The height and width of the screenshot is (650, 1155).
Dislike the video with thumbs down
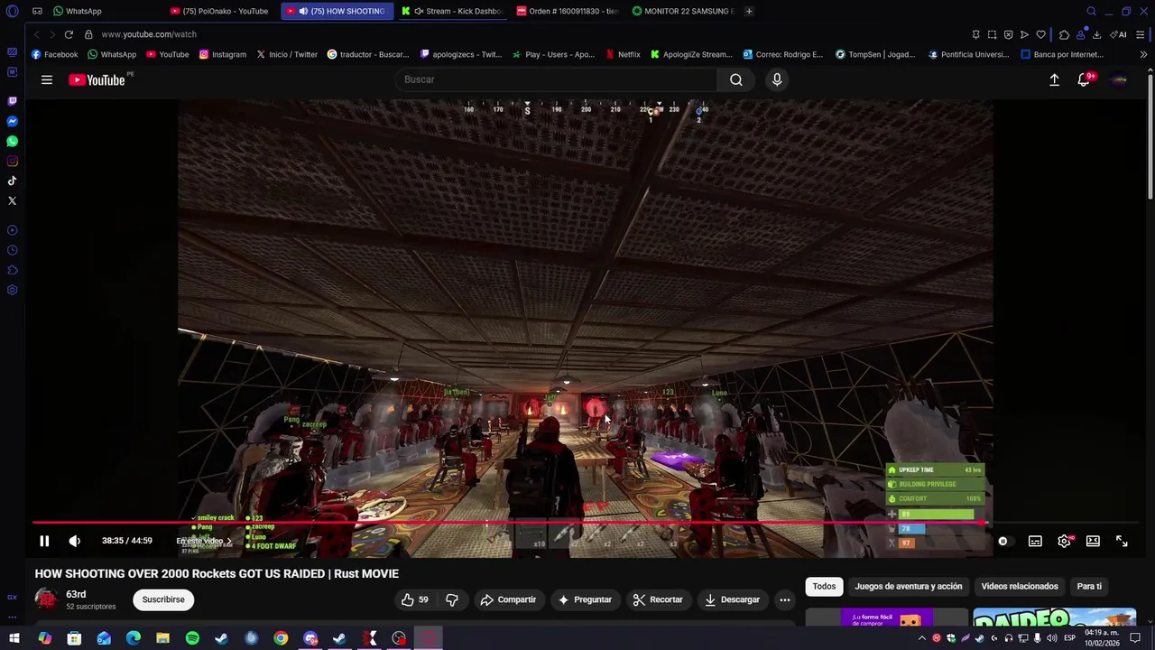pos(452,599)
